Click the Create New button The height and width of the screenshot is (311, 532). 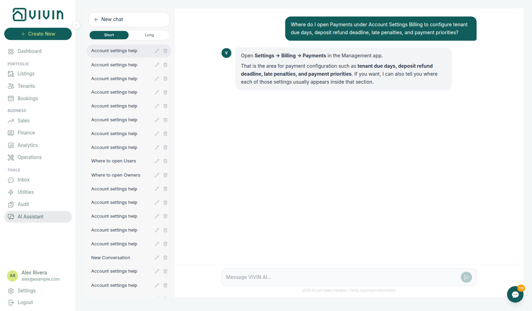coord(38,34)
